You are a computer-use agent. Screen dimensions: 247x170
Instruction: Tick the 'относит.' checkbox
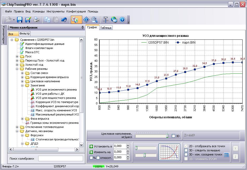(98, 158)
